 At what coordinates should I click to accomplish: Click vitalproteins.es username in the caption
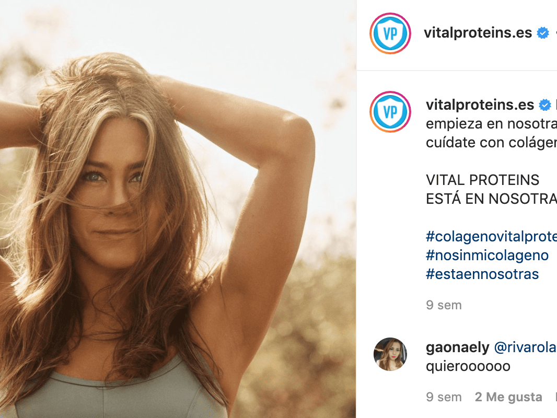click(480, 105)
